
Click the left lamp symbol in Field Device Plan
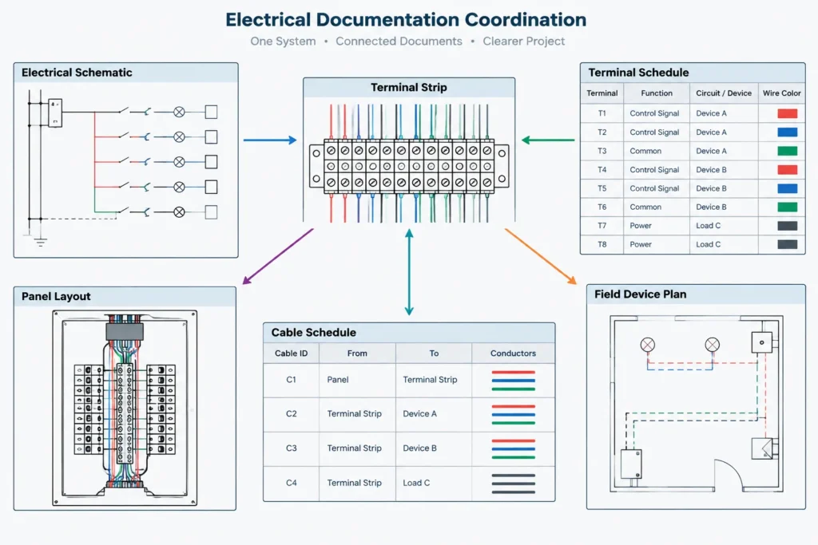(x=647, y=345)
